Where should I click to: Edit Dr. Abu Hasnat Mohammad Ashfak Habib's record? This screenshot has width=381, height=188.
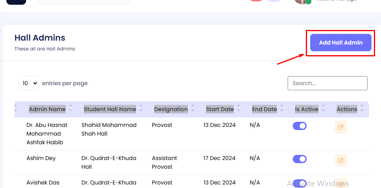(340, 127)
